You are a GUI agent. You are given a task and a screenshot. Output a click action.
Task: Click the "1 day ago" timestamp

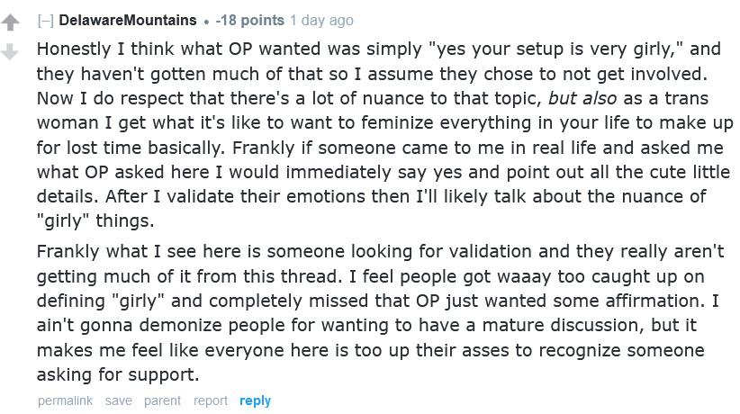[323, 20]
